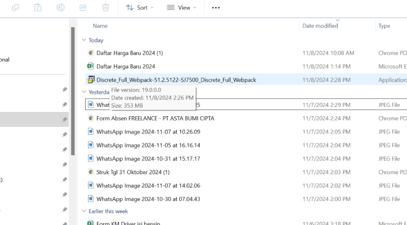Image resolution: width=407 pixels, height=225 pixels.
Task: Open the View dropdown menu
Action: (182, 8)
